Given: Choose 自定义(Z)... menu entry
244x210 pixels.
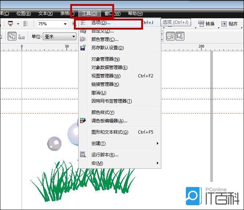Looking at the screenshot, I should [x=120, y=31].
